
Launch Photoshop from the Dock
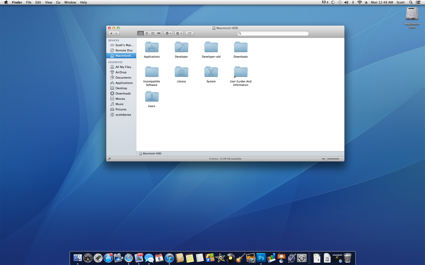tap(261, 258)
